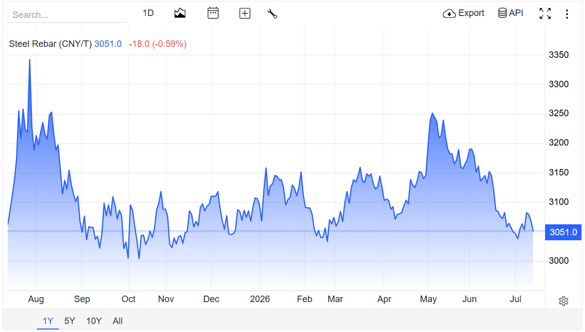Open the calendar date range picker
This screenshot has height=332, width=585.
coord(212,13)
